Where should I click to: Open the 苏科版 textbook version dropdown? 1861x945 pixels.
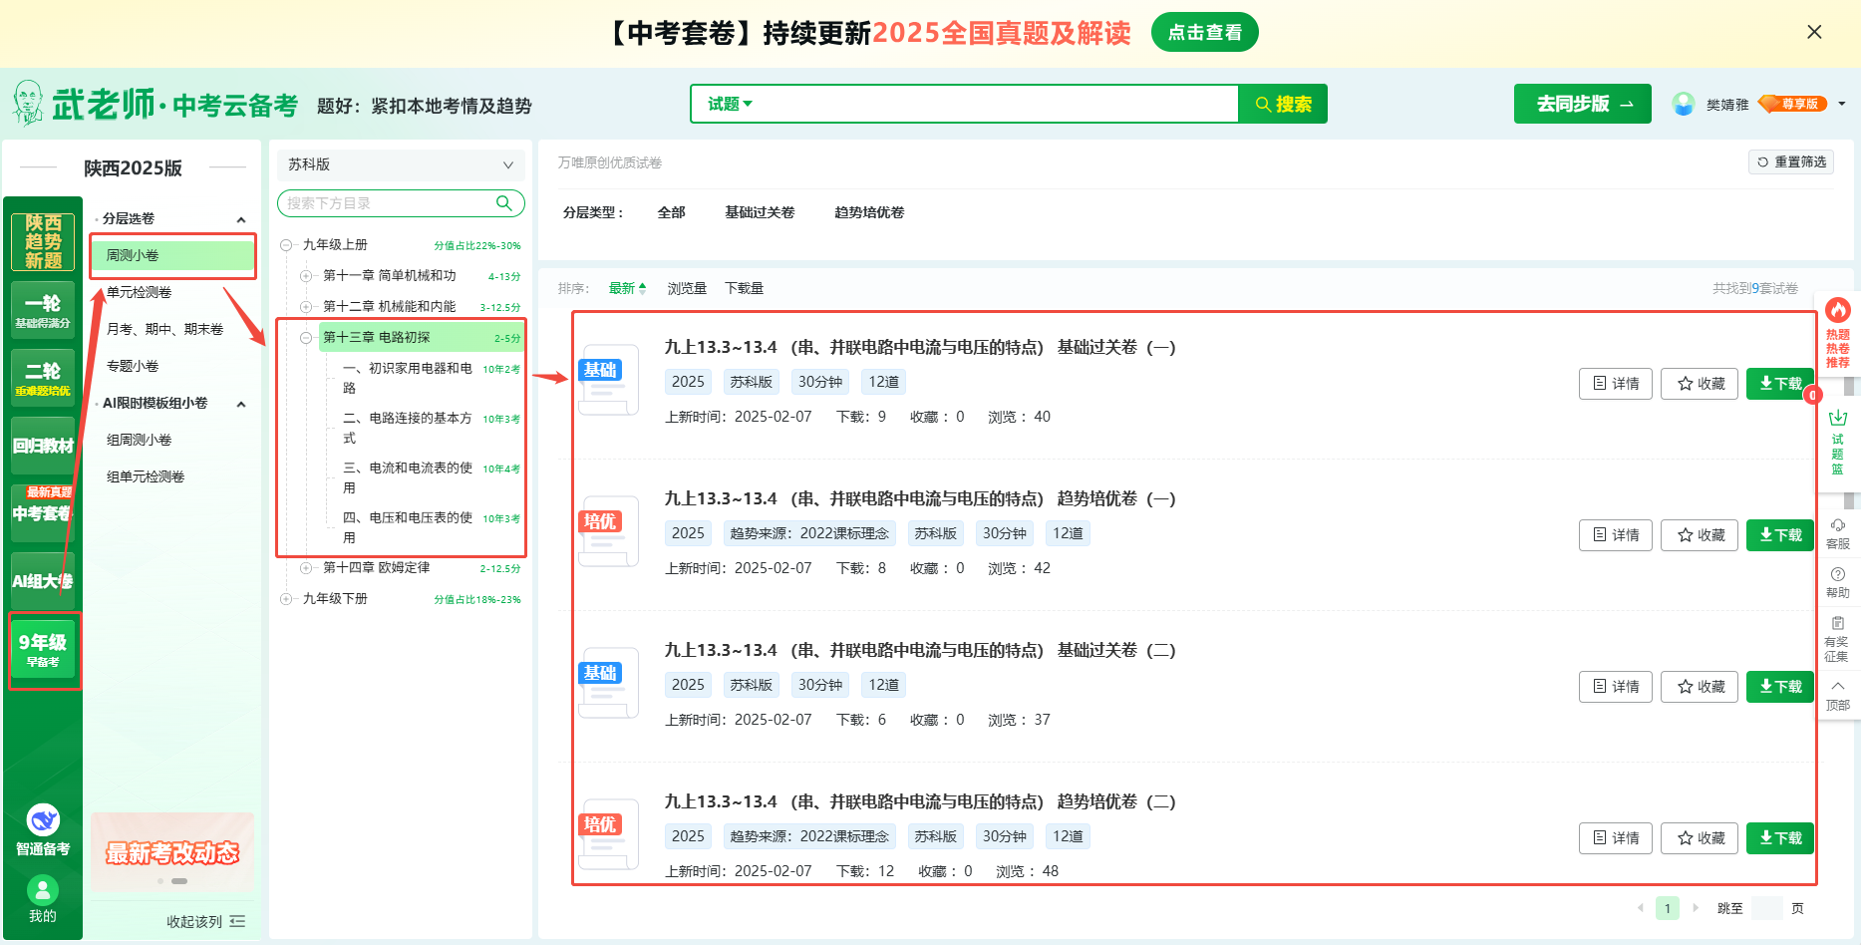401,164
